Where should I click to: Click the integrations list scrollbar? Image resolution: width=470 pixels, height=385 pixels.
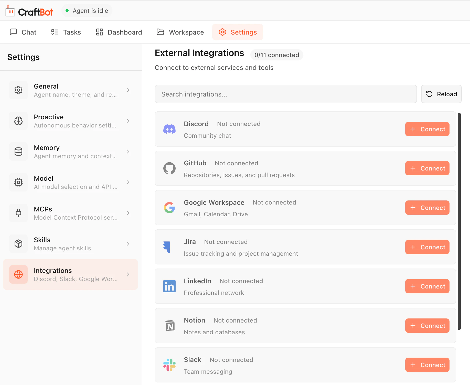(459, 221)
